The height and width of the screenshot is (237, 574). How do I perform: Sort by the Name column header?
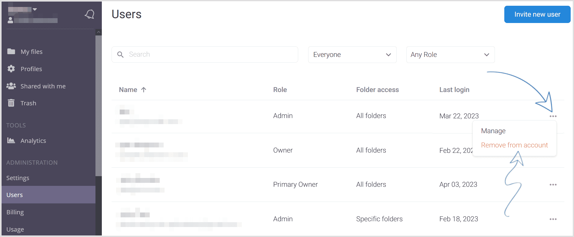128,90
